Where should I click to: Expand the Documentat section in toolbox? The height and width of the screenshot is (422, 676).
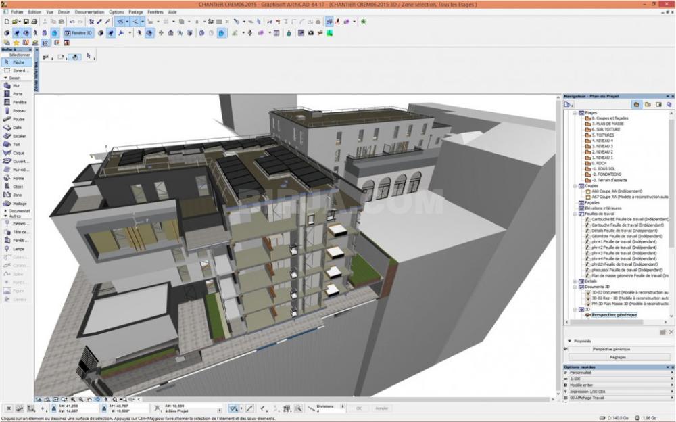6,211
